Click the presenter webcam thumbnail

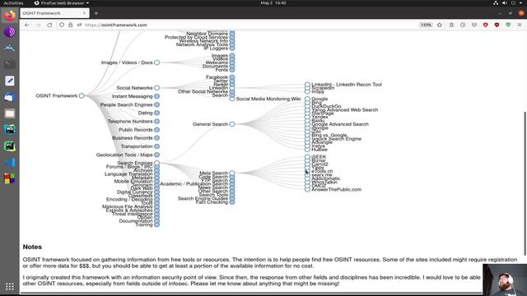tap(505, 280)
